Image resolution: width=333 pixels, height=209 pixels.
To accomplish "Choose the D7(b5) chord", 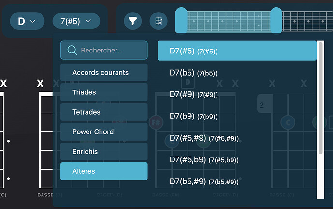I will point(237,73).
